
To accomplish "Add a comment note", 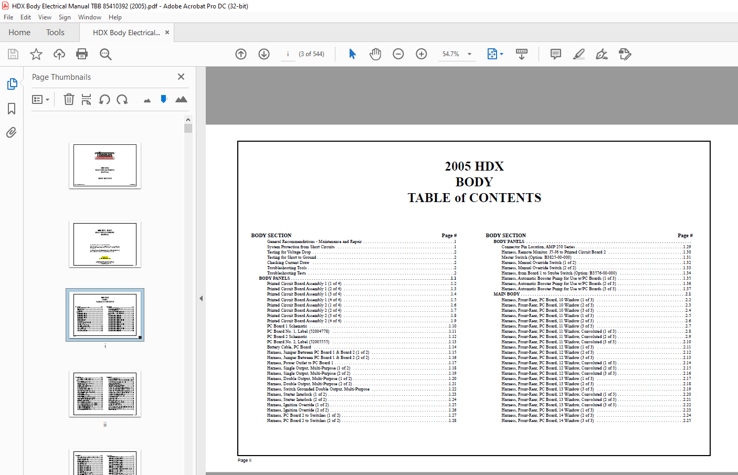I will tap(556, 54).
